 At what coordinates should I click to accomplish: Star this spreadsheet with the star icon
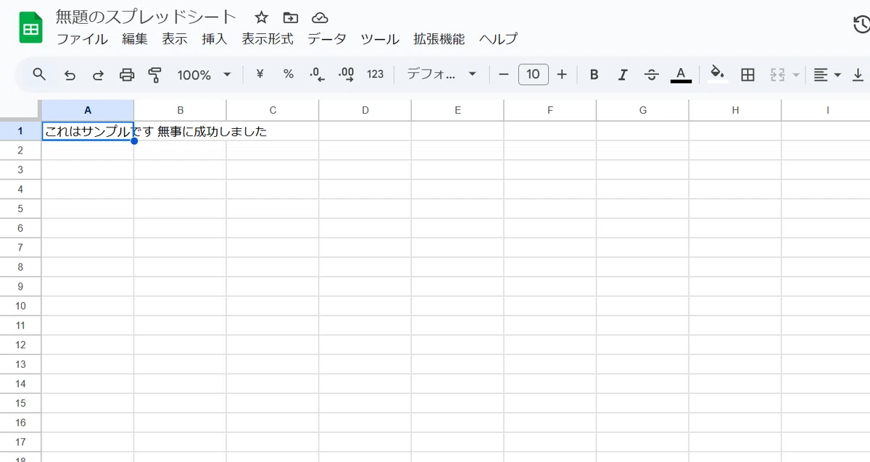[262, 17]
